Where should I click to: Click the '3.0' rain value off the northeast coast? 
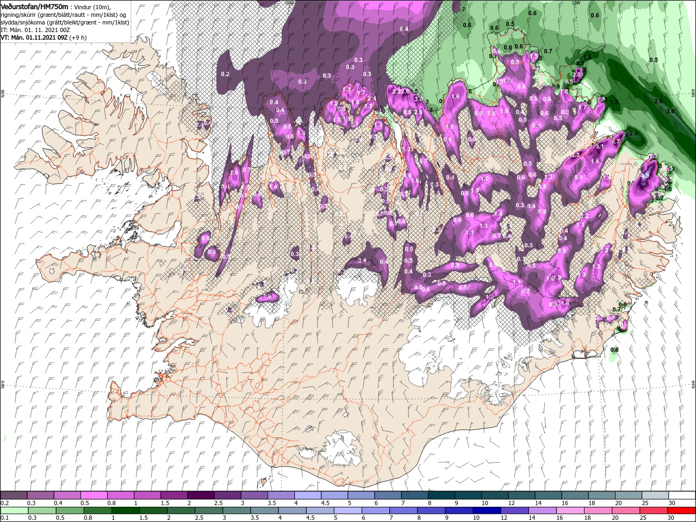tap(670, 111)
